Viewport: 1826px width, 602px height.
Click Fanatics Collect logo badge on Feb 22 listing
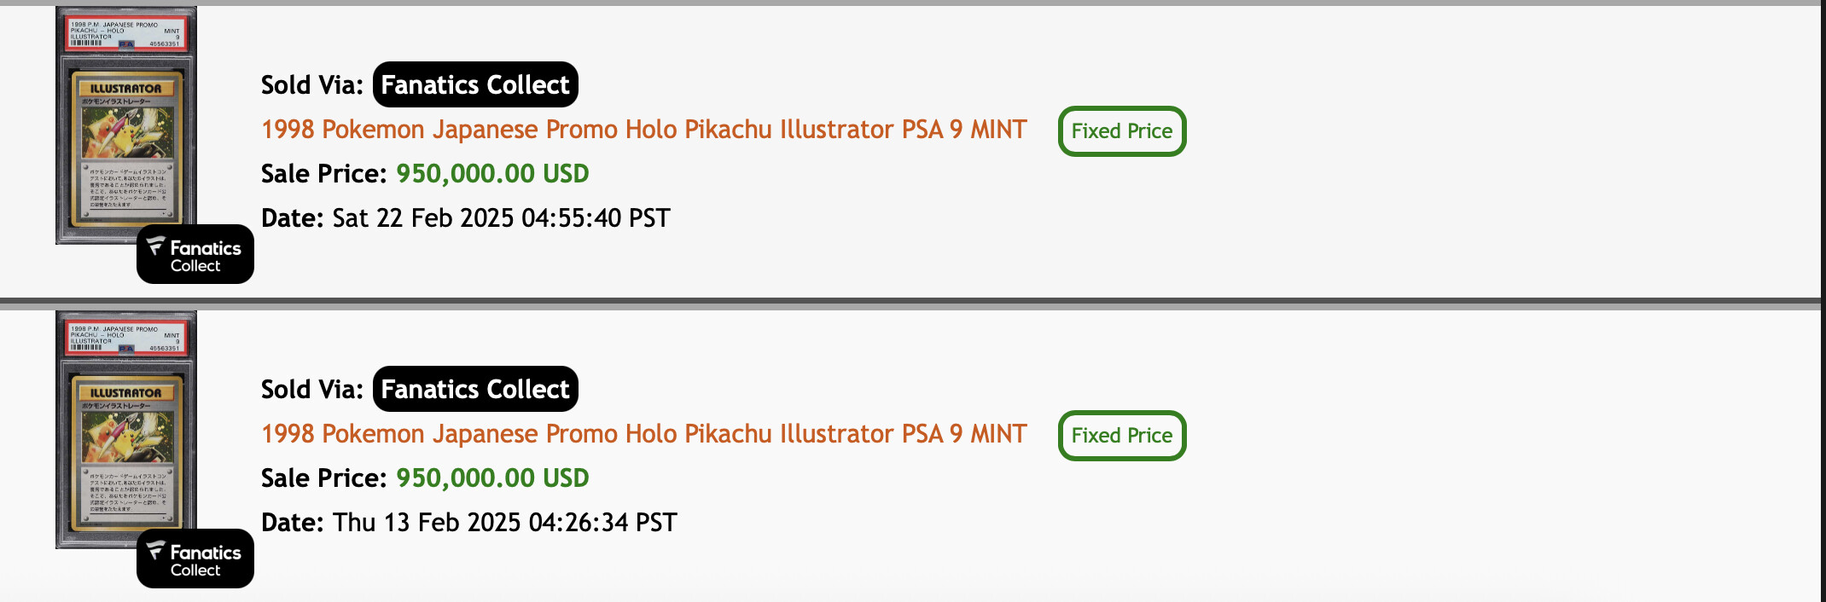[195, 254]
